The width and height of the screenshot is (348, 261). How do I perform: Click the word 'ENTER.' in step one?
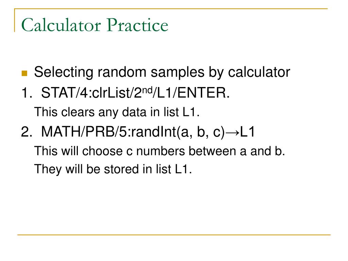tap(204, 92)
